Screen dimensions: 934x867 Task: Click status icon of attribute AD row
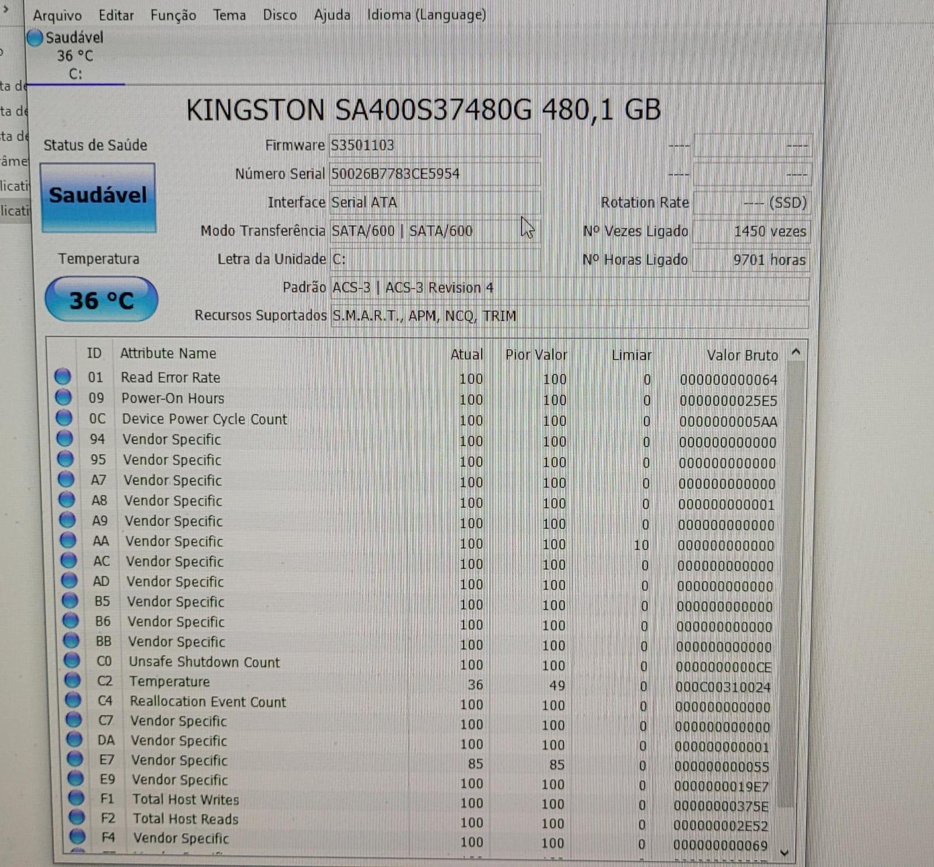(x=69, y=580)
